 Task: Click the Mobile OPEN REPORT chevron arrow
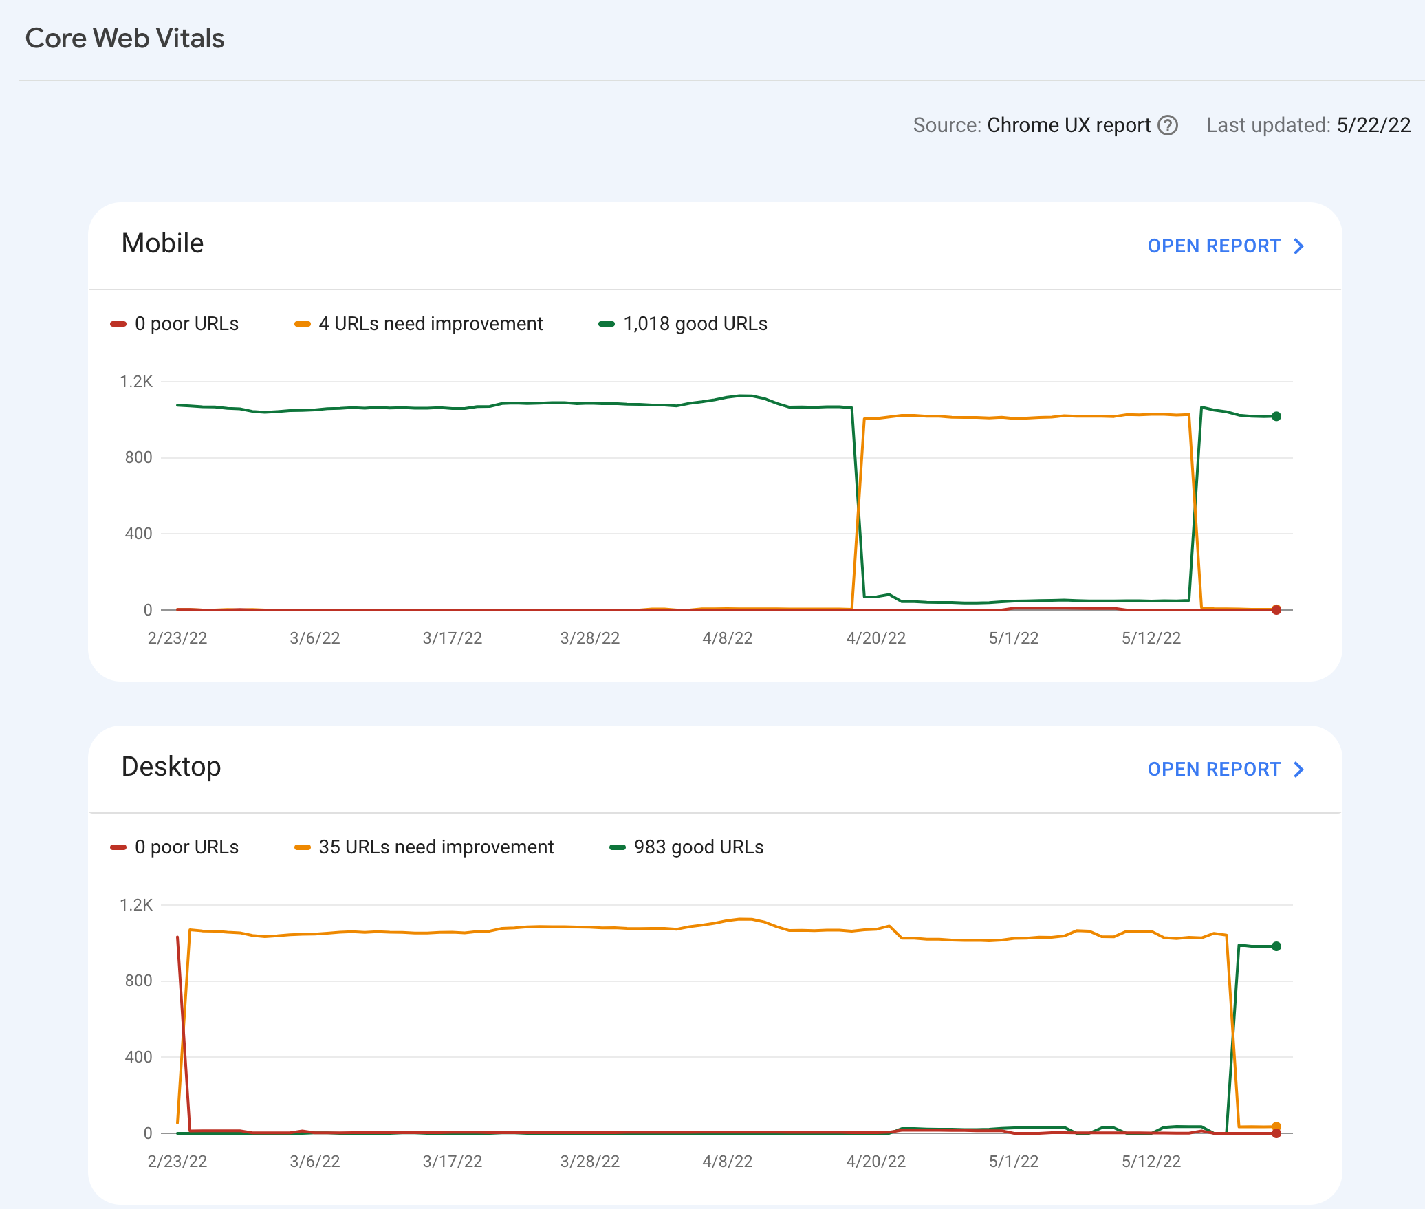pyautogui.click(x=1298, y=246)
